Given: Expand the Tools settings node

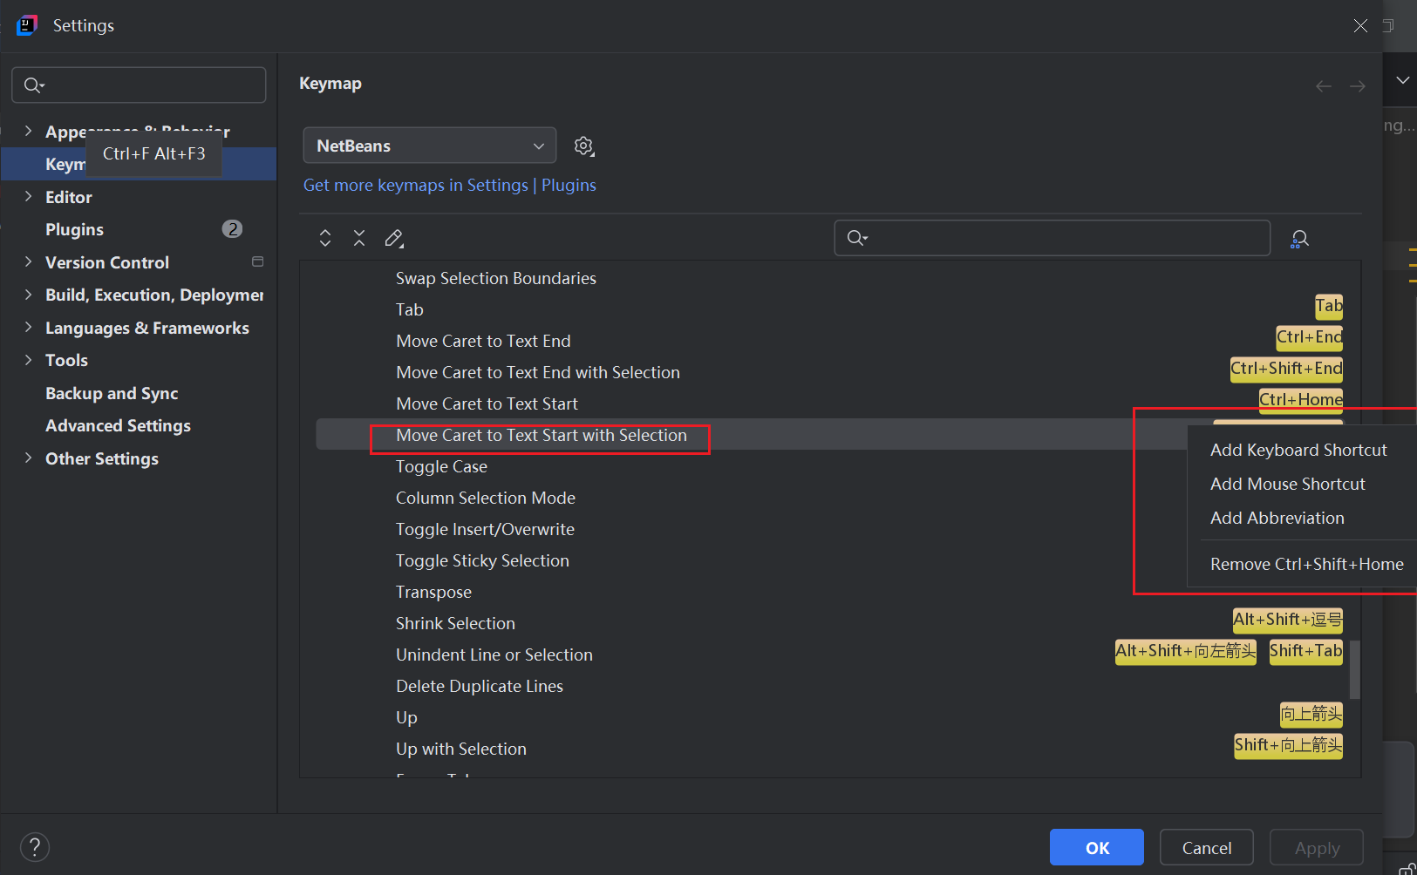Looking at the screenshot, I should [29, 360].
